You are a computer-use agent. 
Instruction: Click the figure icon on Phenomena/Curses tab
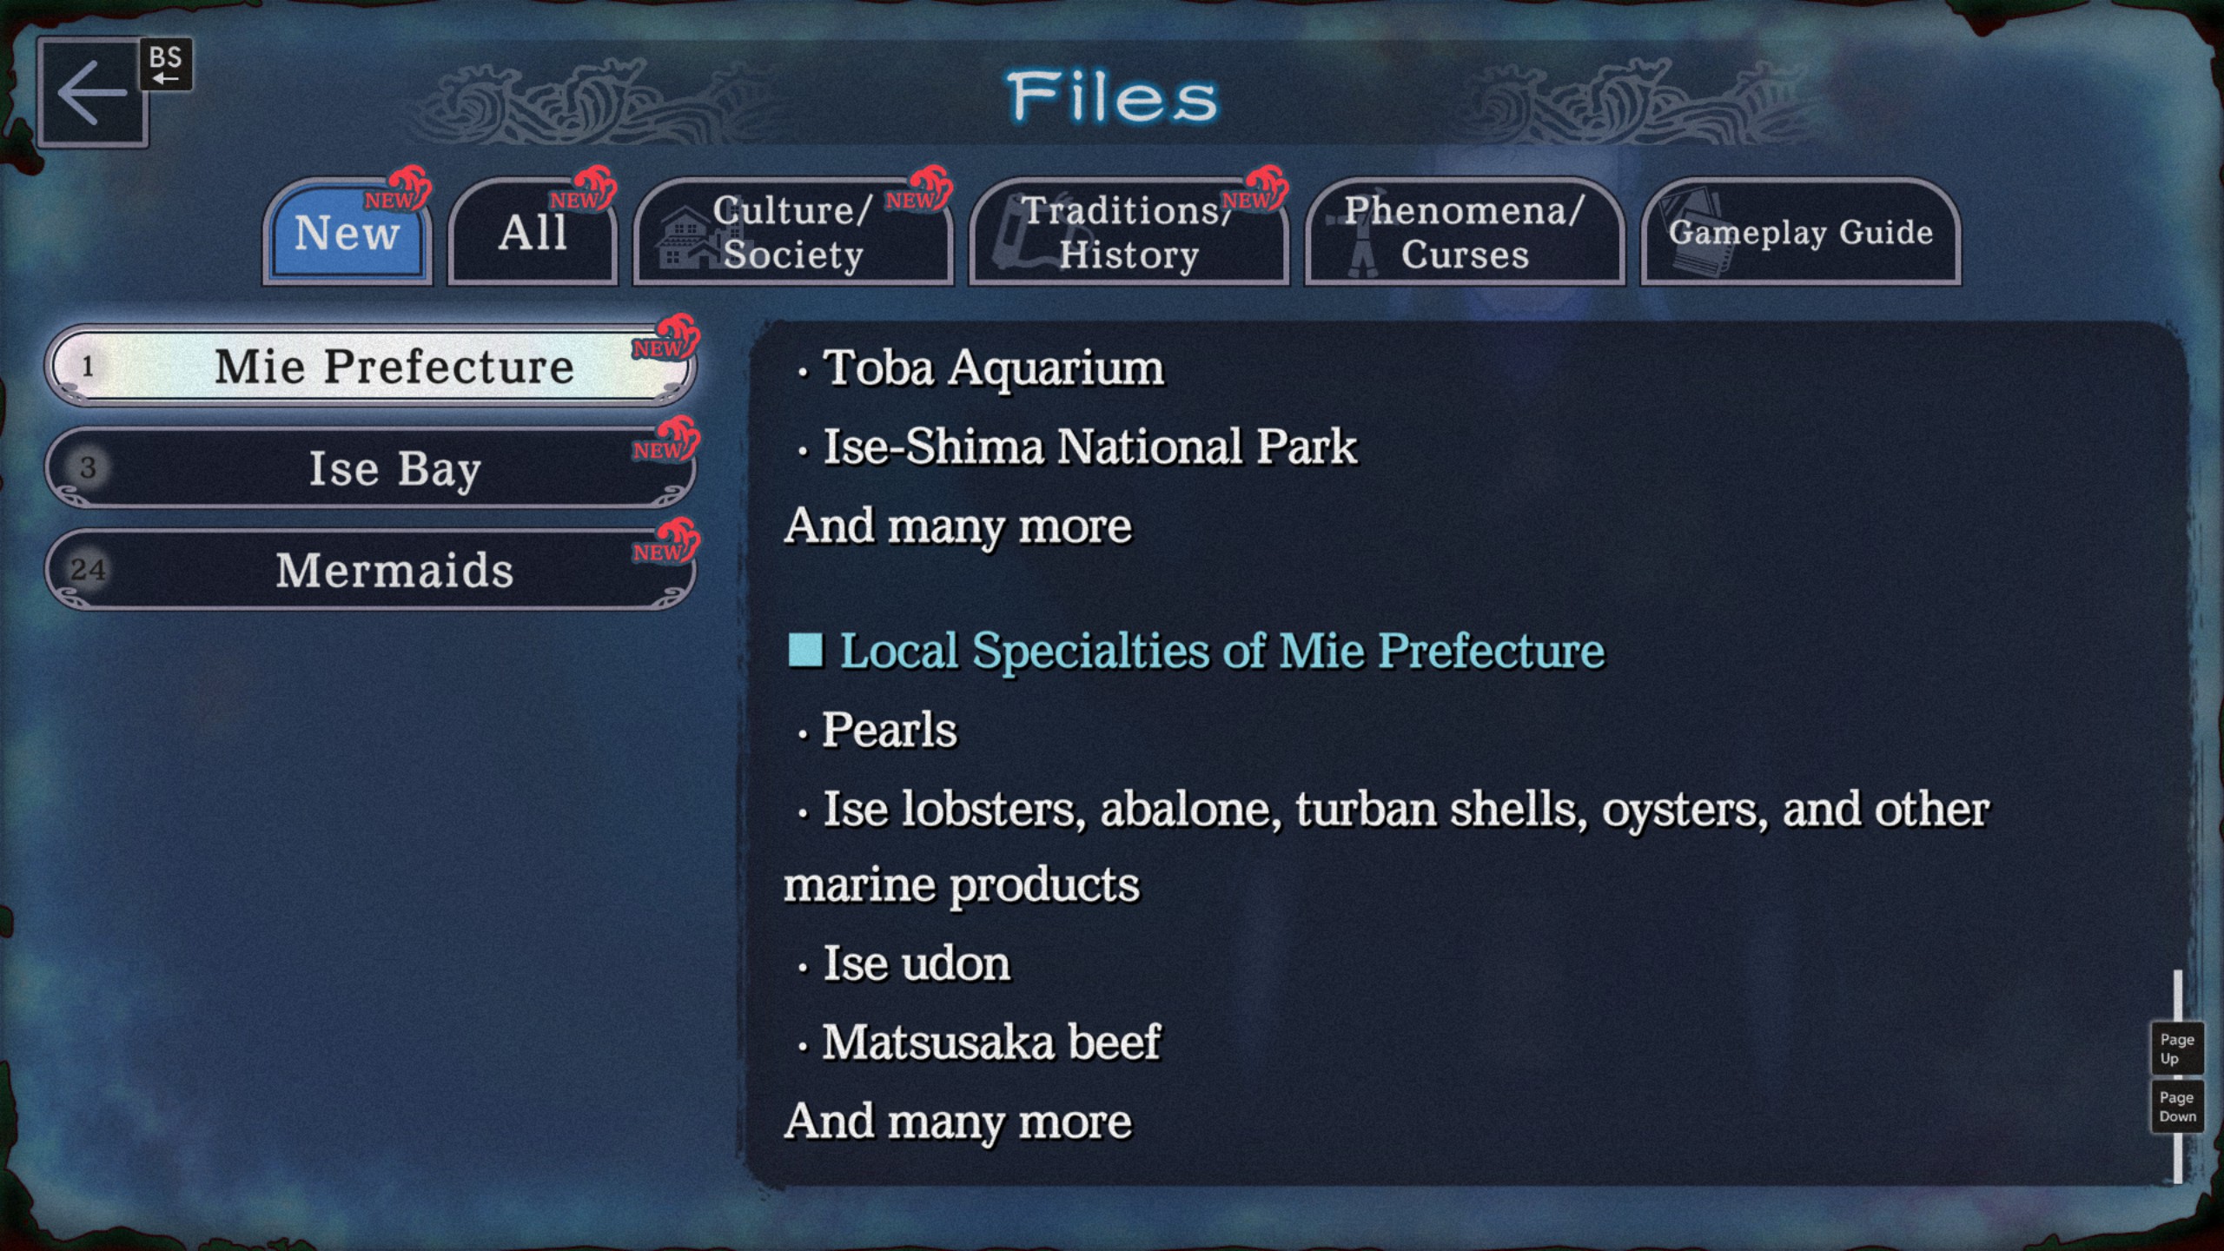(1361, 236)
